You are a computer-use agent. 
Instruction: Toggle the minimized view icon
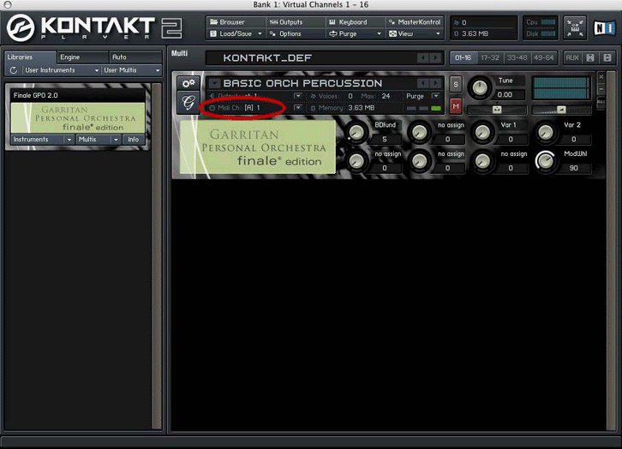tap(575, 27)
